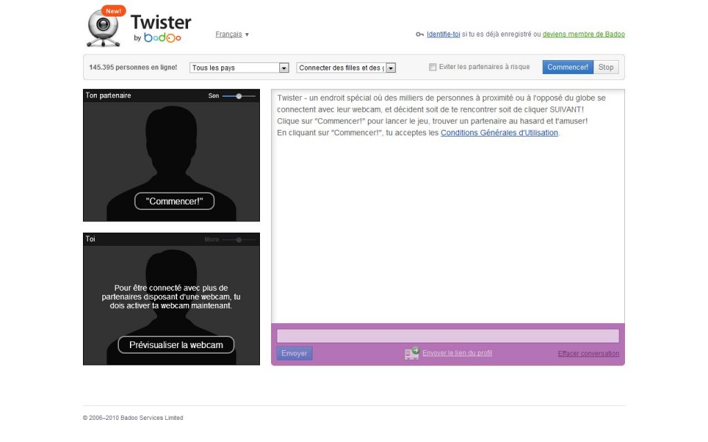Click the blue Commencer! button

tap(568, 67)
